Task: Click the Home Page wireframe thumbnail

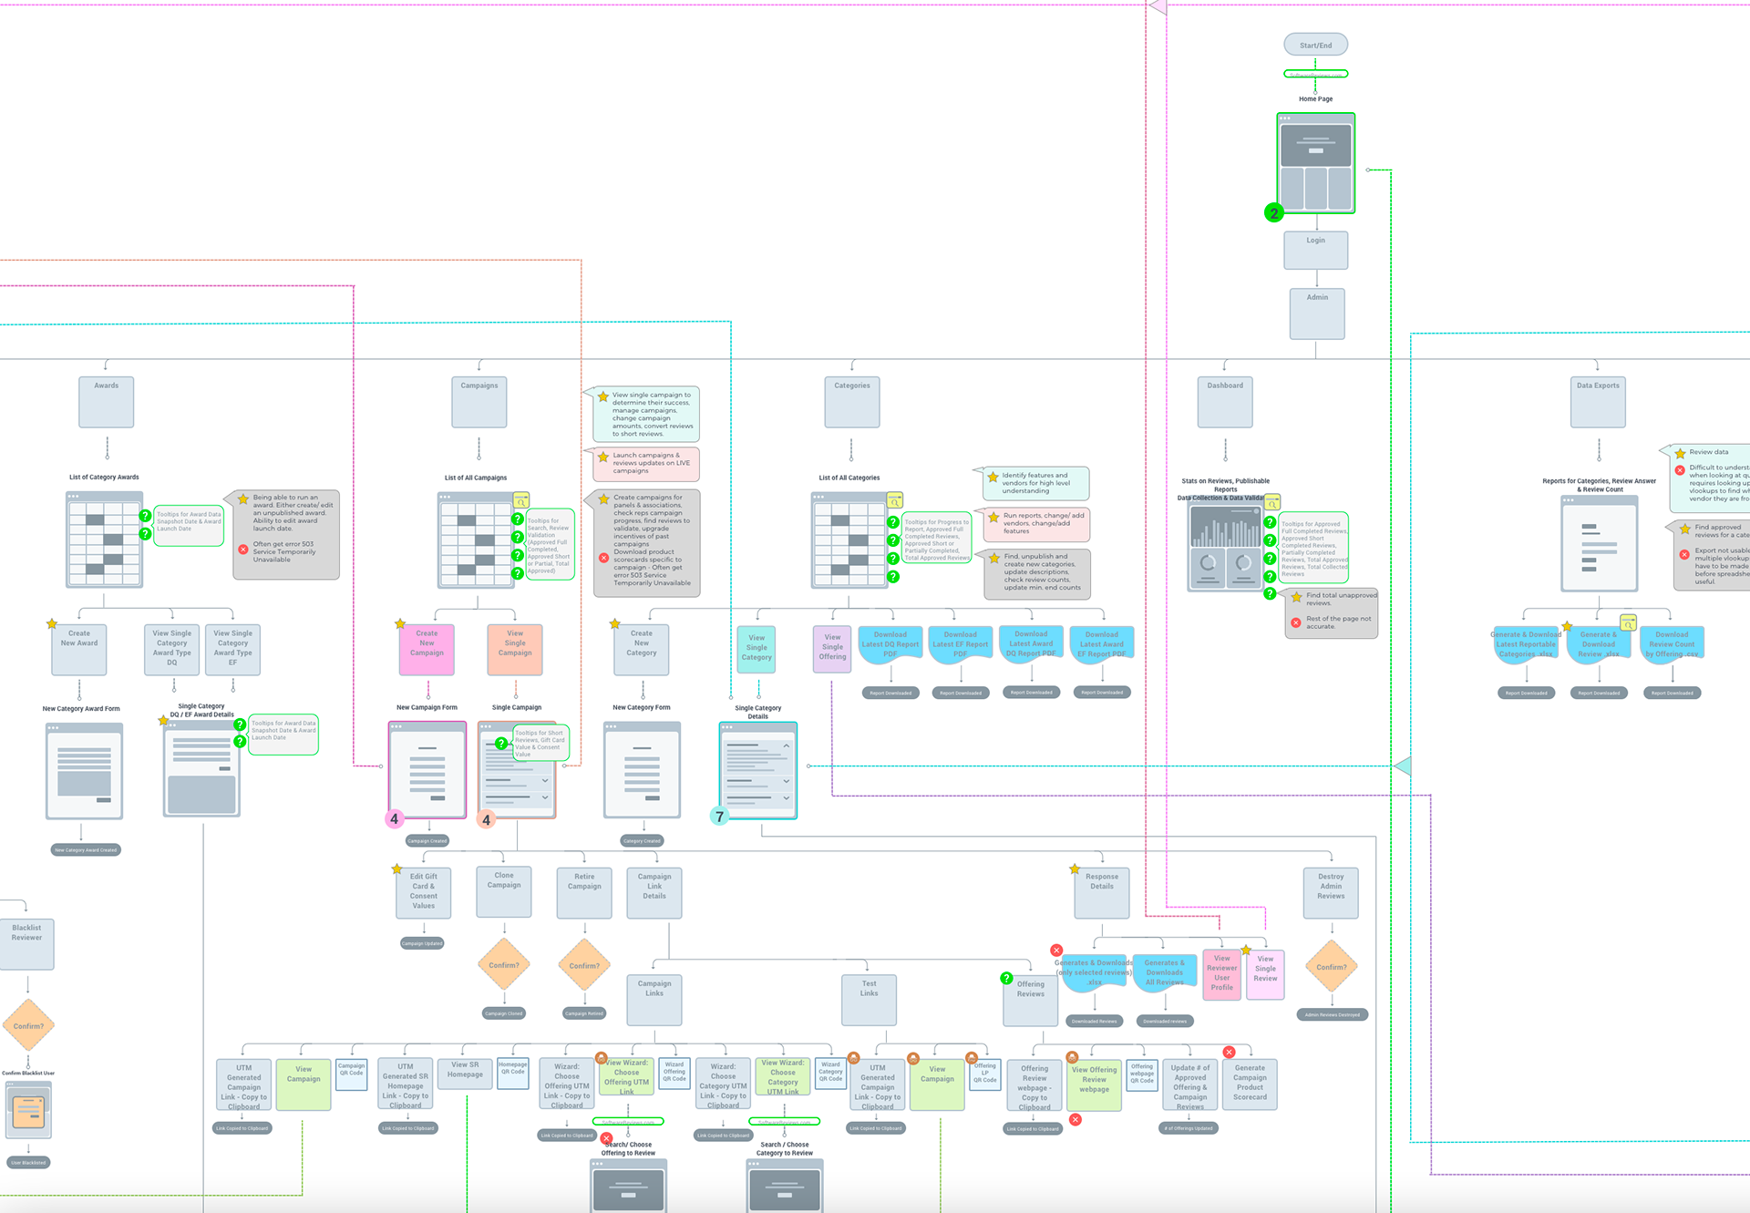Action: [1315, 164]
